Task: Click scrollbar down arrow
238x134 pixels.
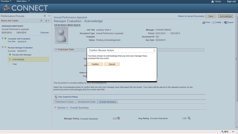Action: click(x=237, y=127)
